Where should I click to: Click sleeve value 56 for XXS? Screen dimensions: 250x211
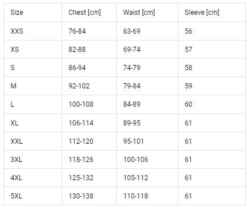188,31
